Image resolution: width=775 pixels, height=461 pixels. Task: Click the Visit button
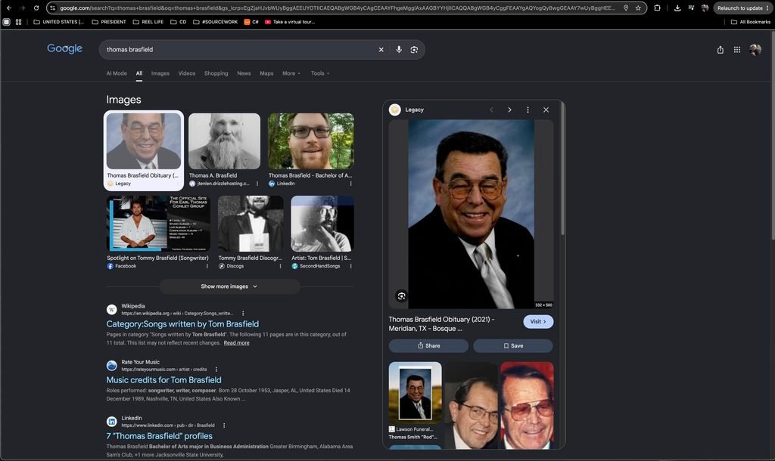click(x=538, y=322)
